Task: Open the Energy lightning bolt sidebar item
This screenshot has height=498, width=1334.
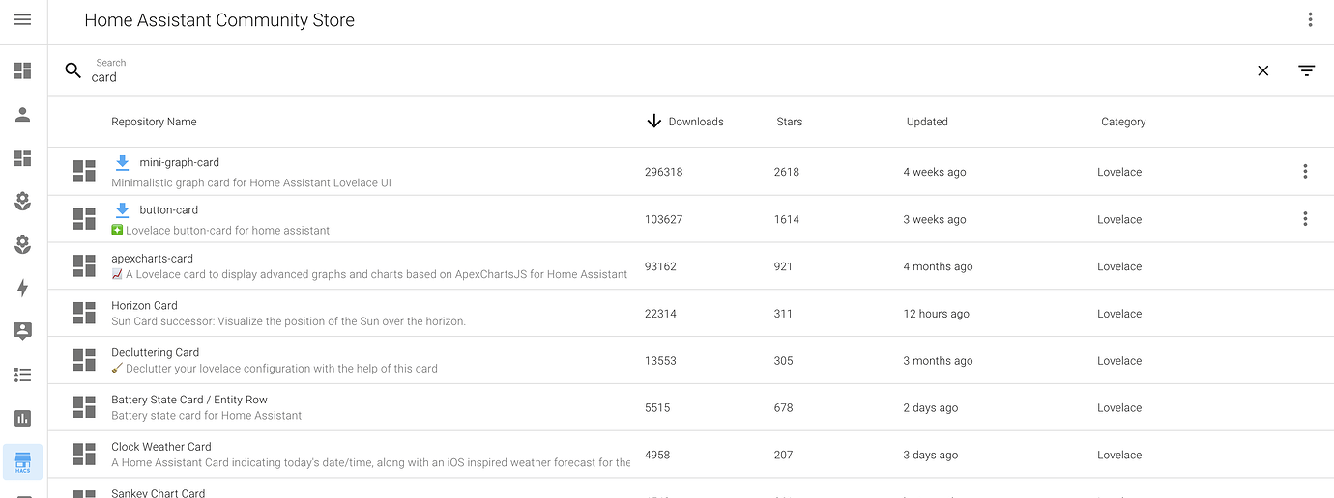Action: [23, 288]
